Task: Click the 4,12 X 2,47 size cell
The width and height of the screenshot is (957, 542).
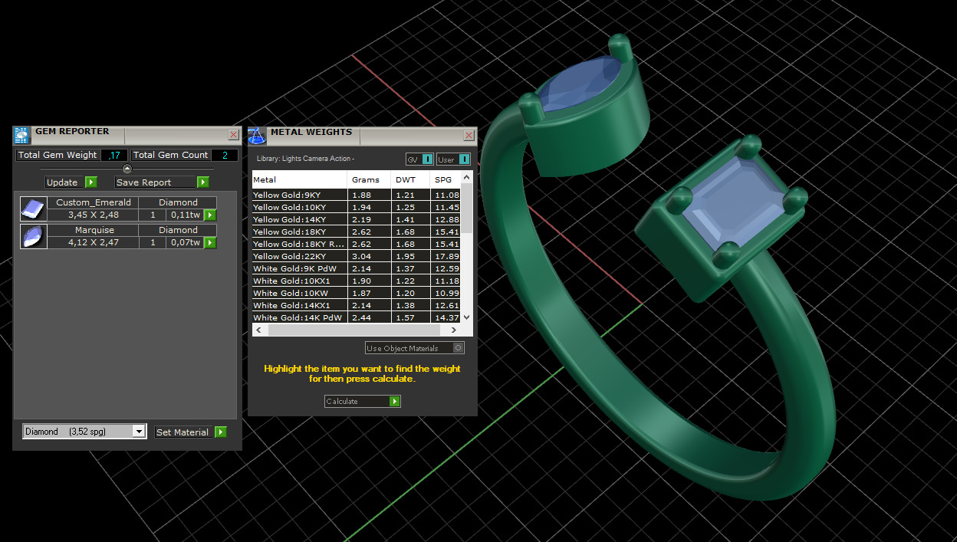Action: 94,243
